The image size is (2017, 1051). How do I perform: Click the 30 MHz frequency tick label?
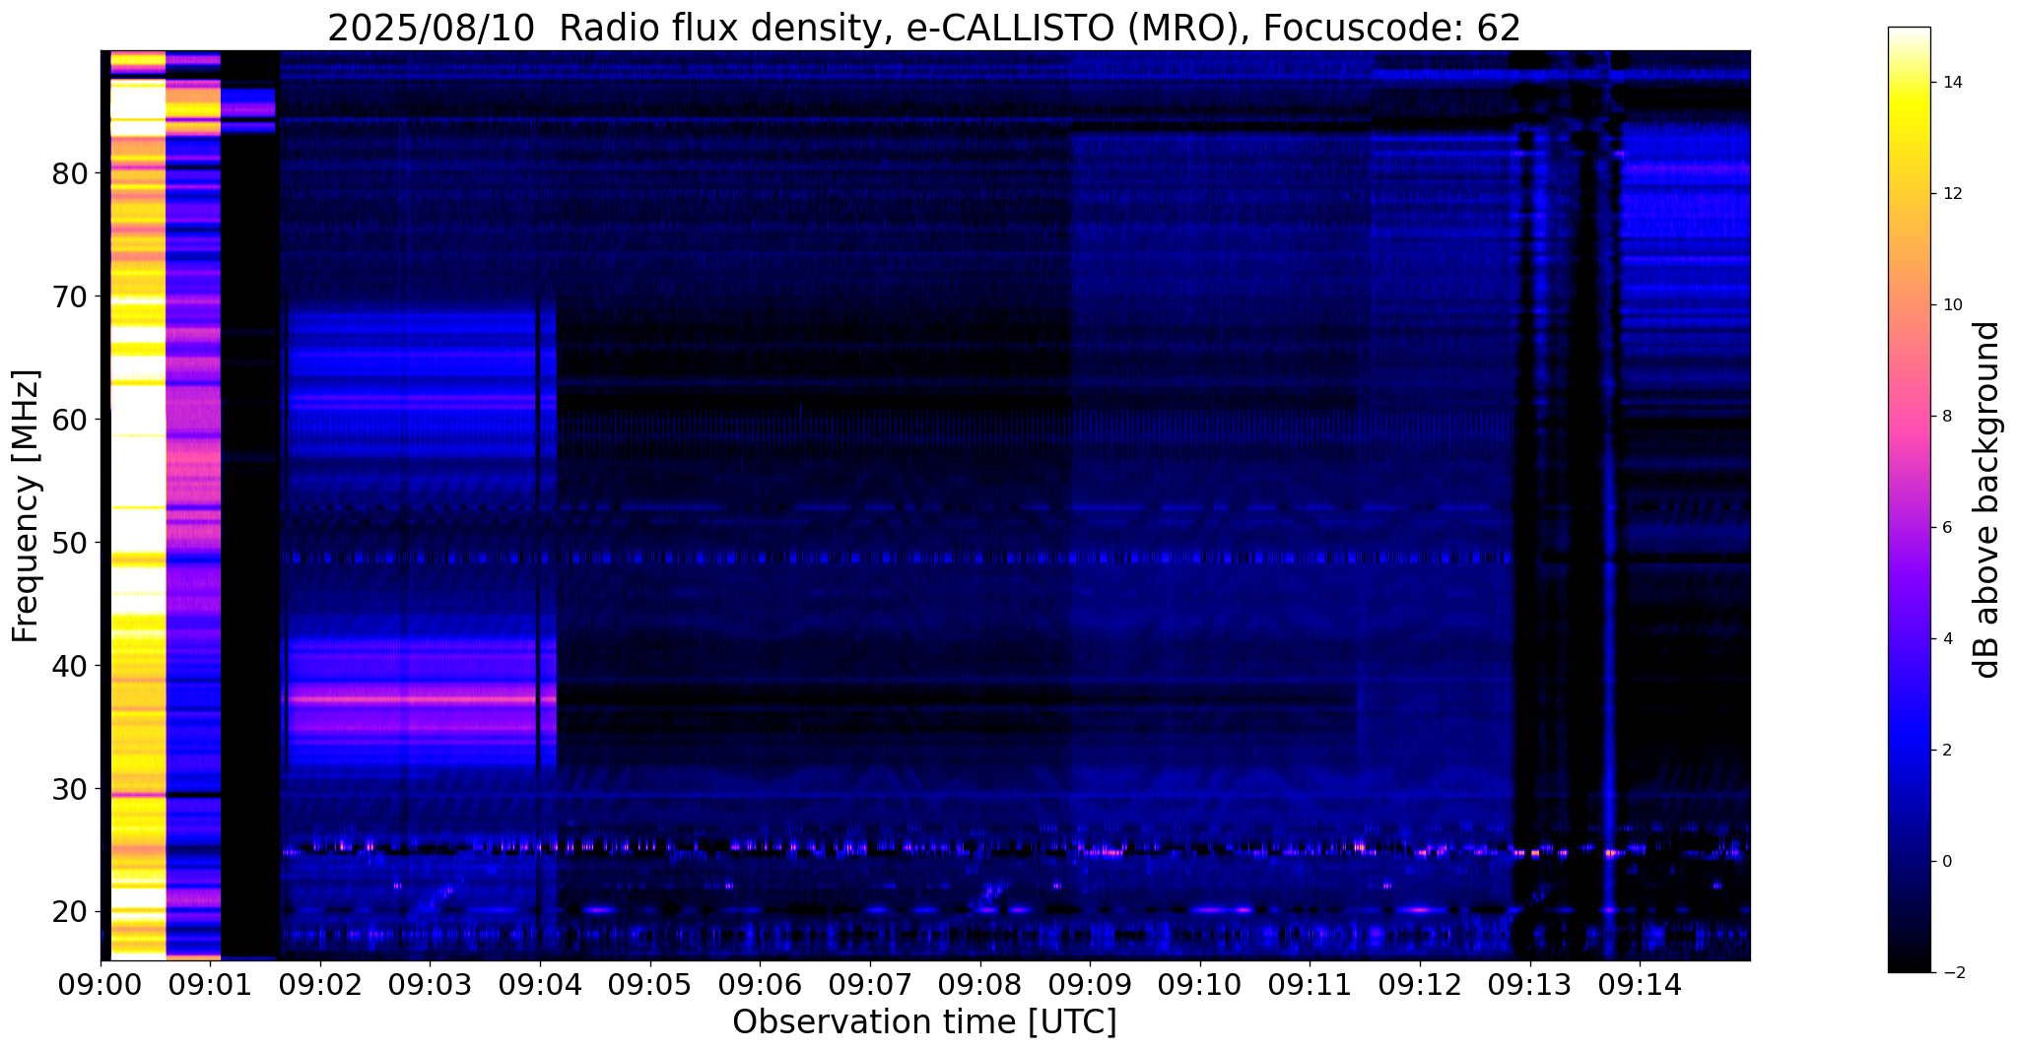pos(69,789)
